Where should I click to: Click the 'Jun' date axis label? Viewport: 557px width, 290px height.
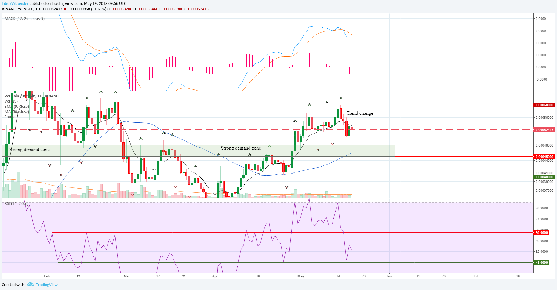[389, 276]
